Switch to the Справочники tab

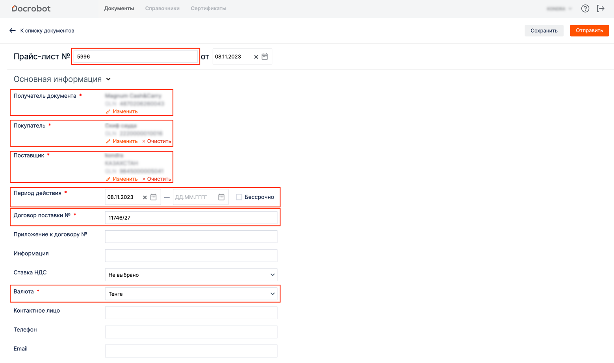tap(162, 9)
